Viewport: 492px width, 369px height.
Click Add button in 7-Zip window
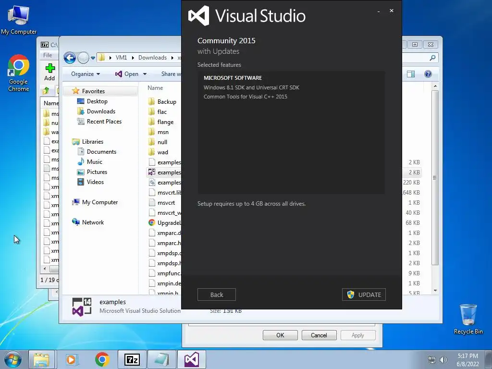49,72
